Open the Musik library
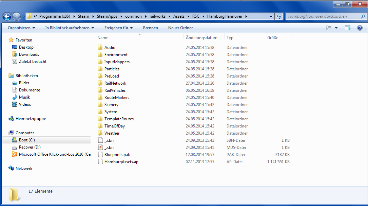368x206 pixels. [x=24, y=97]
